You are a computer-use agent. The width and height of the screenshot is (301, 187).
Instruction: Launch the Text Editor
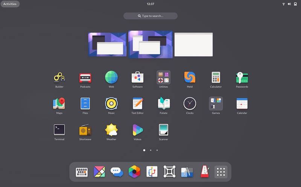pos(137,104)
